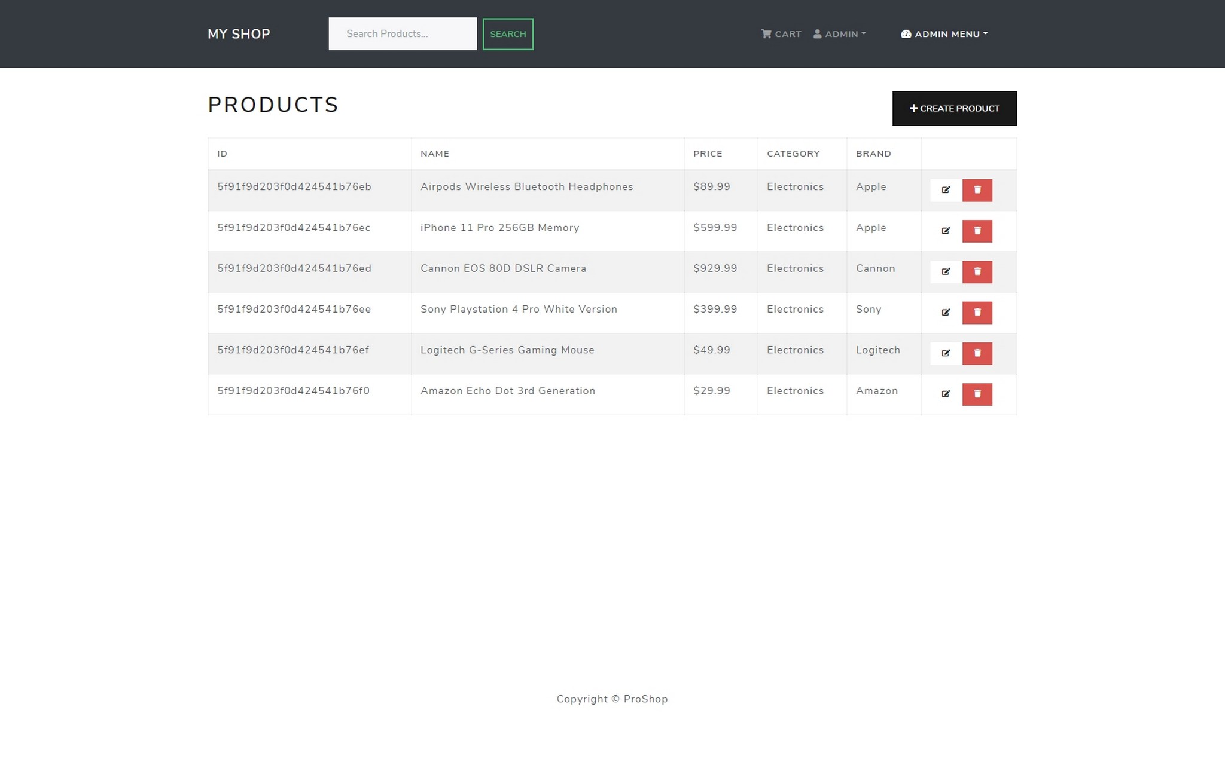
Task: Delete the Cannon EOS 80D Camera row
Action: [977, 271]
